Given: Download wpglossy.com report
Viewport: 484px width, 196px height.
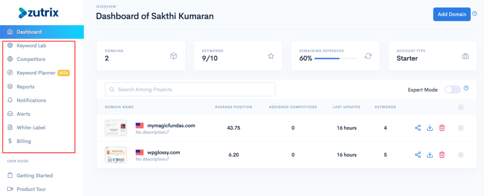Looking at the screenshot, I should click(x=430, y=154).
